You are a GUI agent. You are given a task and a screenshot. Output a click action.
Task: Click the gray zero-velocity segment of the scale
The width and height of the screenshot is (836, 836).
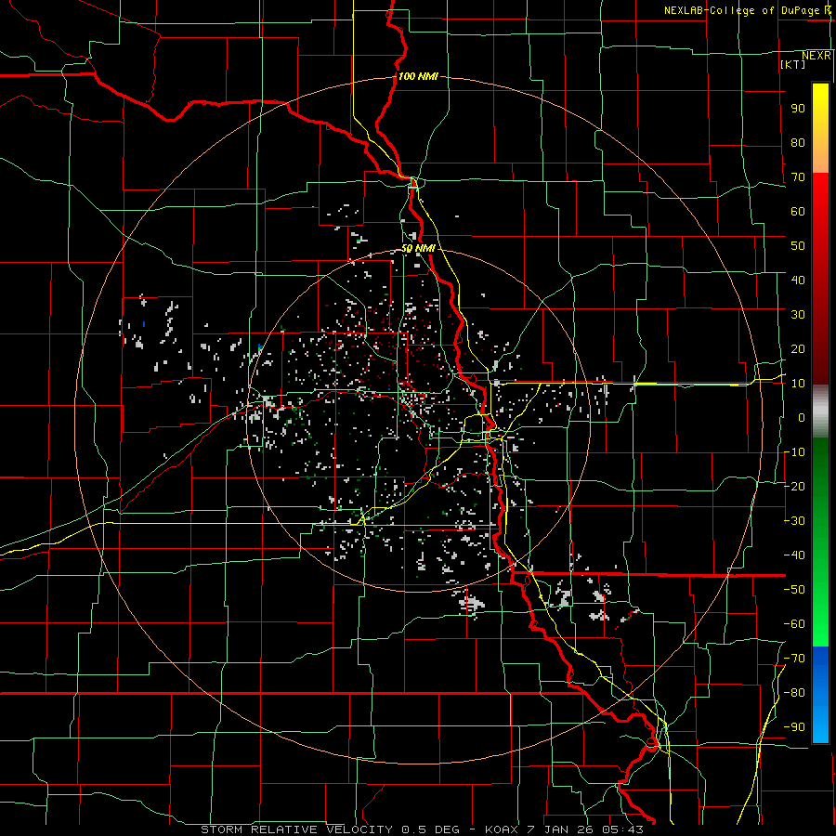(x=820, y=411)
